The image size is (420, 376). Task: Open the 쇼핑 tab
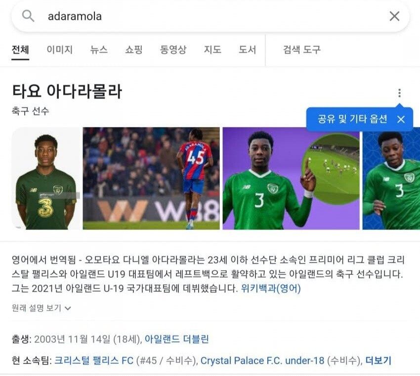point(134,49)
